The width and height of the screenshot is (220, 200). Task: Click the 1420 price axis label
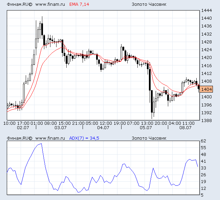(206, 58)
